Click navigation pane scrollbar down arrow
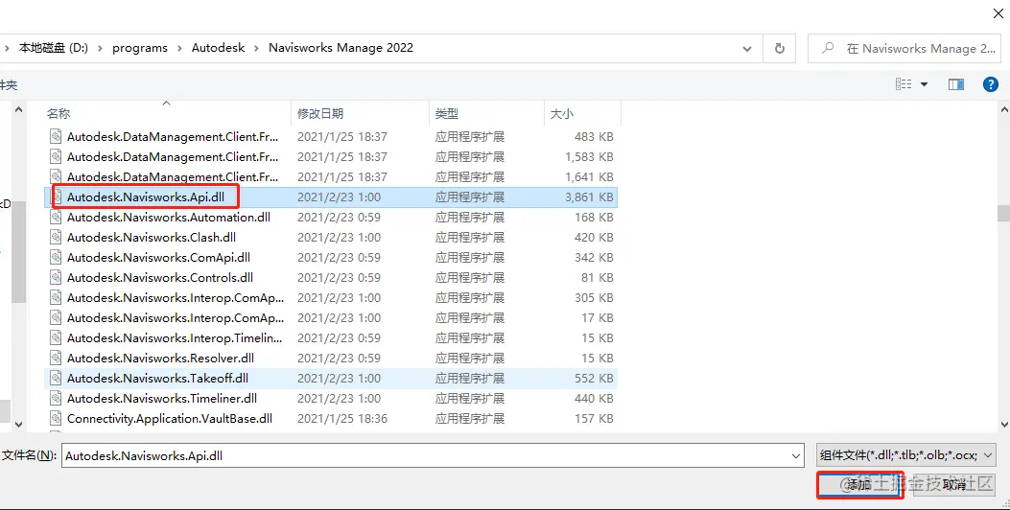Screen dimensions: 1010x510 tap(18, 425)
